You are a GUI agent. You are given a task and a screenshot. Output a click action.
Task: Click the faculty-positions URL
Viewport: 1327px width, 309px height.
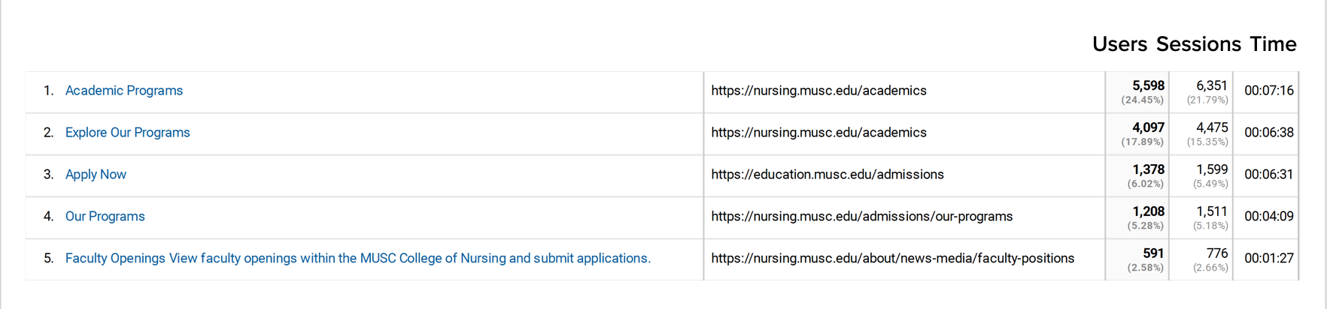(x=893, y=259)
